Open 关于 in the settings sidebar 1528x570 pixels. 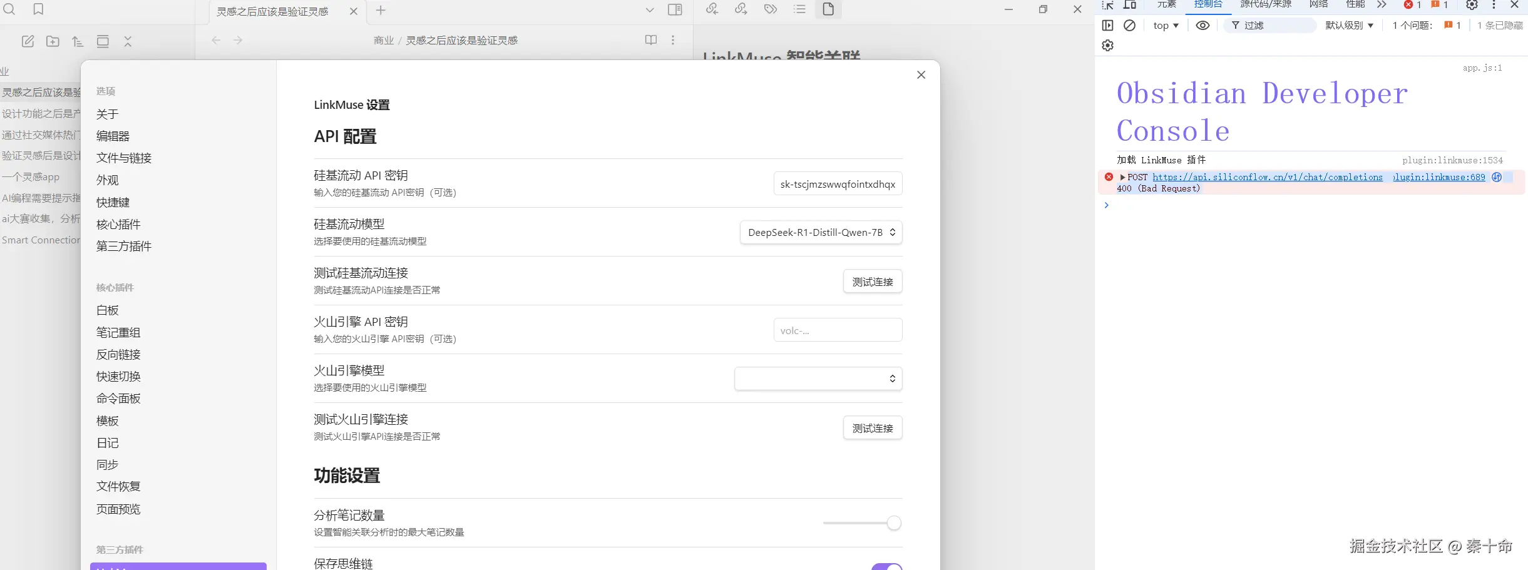(107, 114)
